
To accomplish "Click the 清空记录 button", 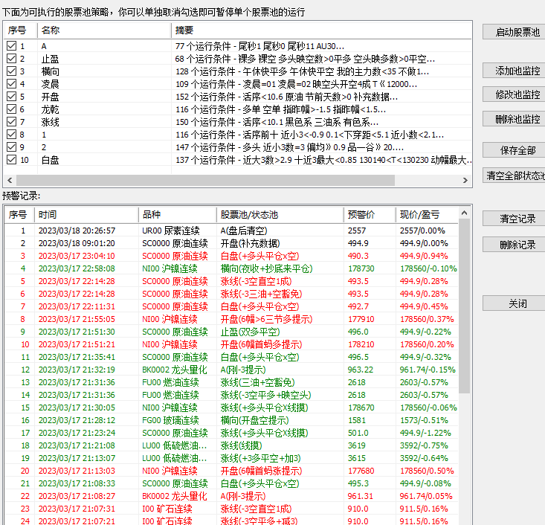I will click(x=515, y=219).
